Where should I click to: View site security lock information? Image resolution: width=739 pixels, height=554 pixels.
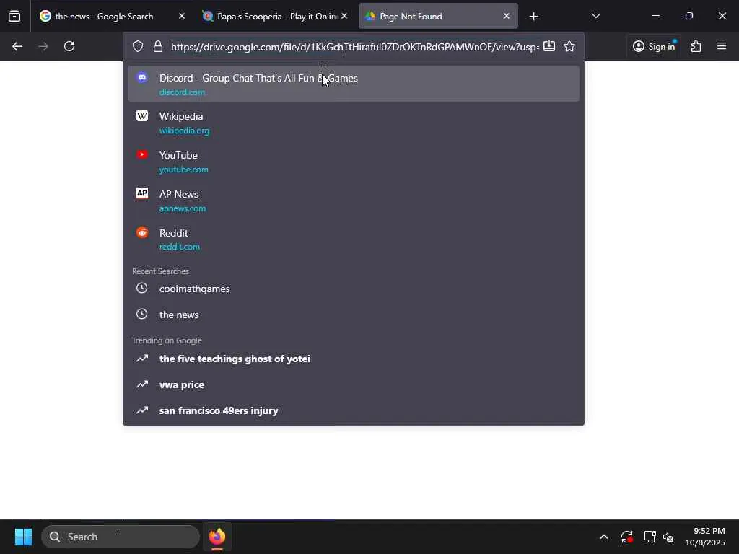coord(158,46)
